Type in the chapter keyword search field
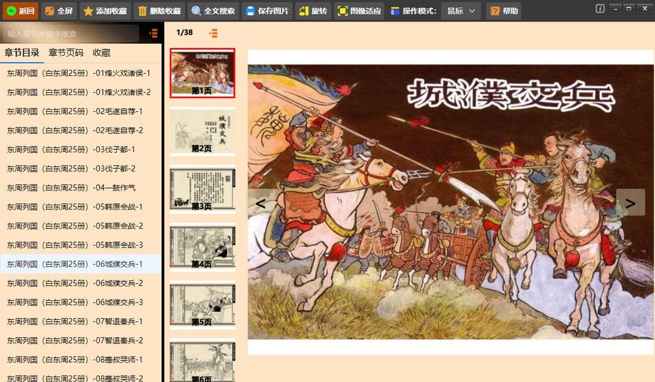Image resolution: width=655 pixels, height=382 pixels. (x=70, y=33)
